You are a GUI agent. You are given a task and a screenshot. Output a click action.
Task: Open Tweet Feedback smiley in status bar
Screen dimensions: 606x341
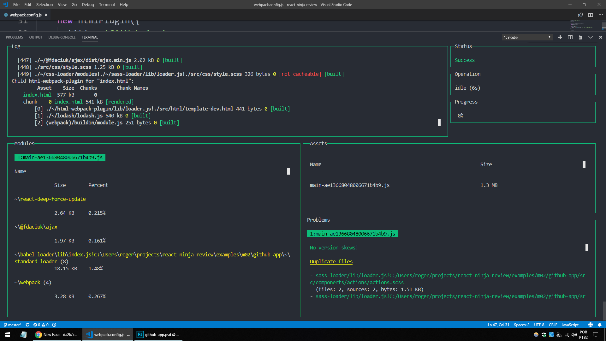coord(590,325)
